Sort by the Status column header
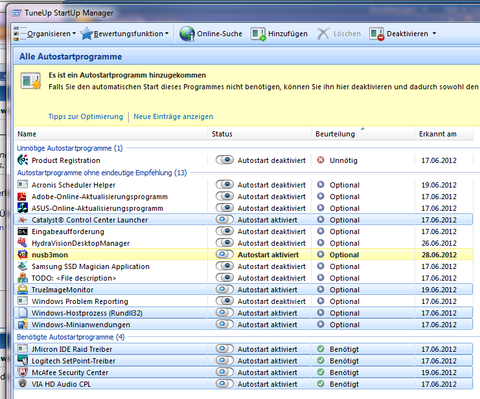The image size is (480, 399). tap(260, 134)
